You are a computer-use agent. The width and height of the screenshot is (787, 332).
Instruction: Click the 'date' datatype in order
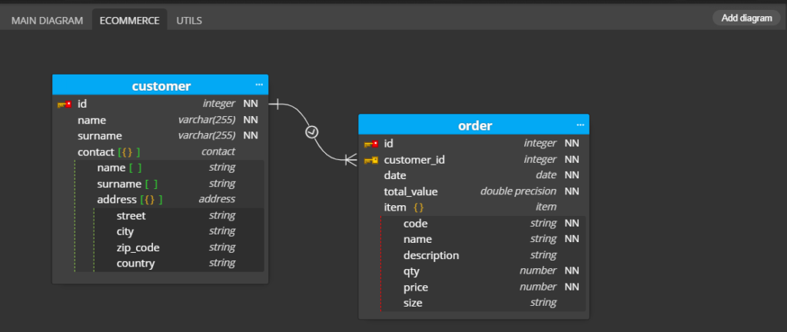[546, 175]
